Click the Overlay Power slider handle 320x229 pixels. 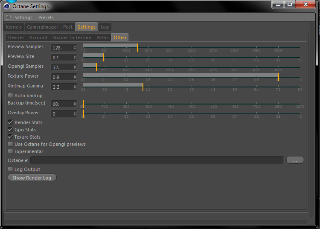pos(84,113)
